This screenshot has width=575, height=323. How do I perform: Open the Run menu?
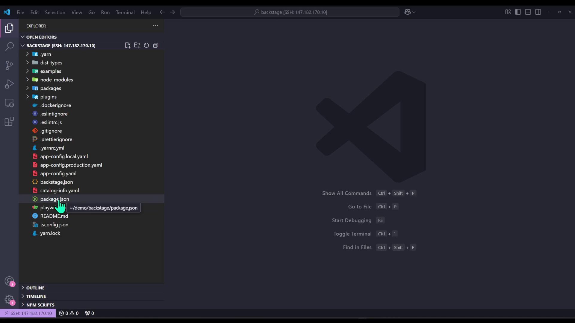(105, 12)
